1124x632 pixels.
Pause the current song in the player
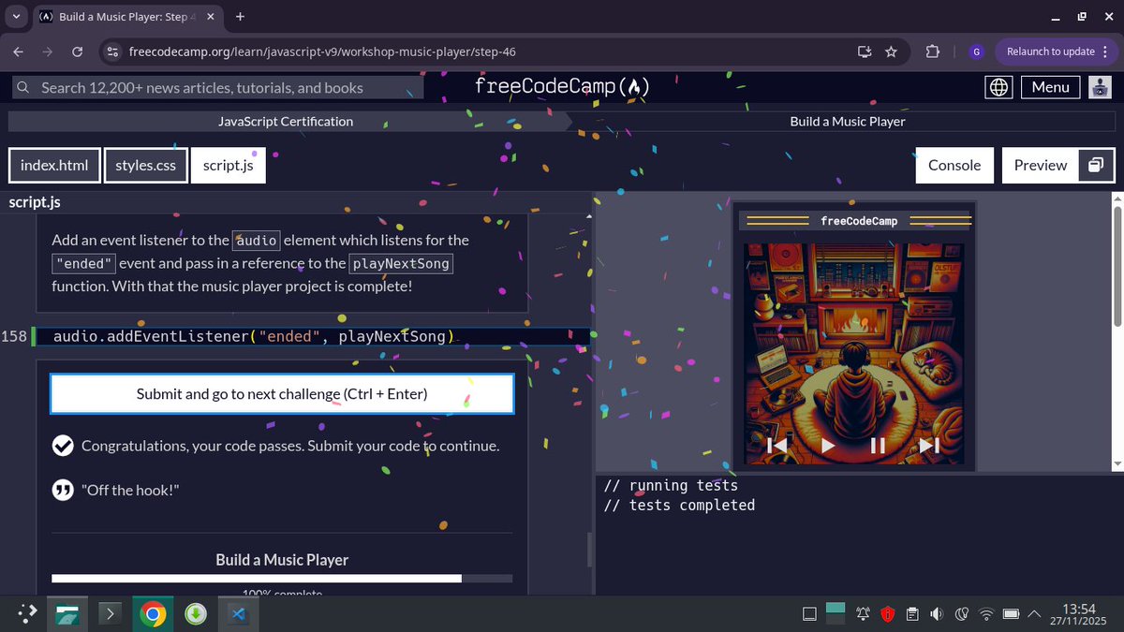[x=878, y=446]
